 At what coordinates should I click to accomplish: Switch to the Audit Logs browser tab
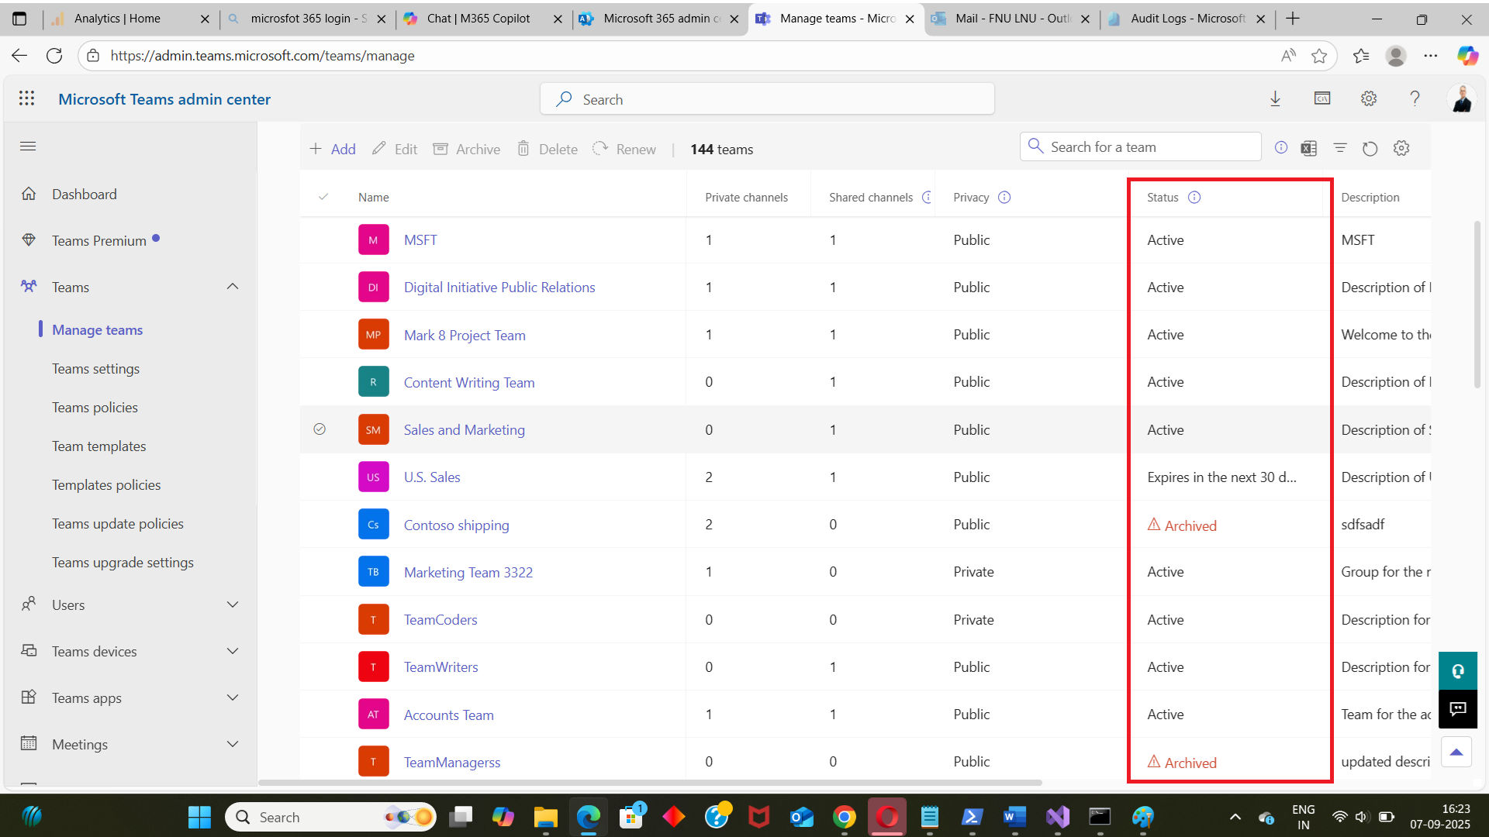click(1187, 19)
